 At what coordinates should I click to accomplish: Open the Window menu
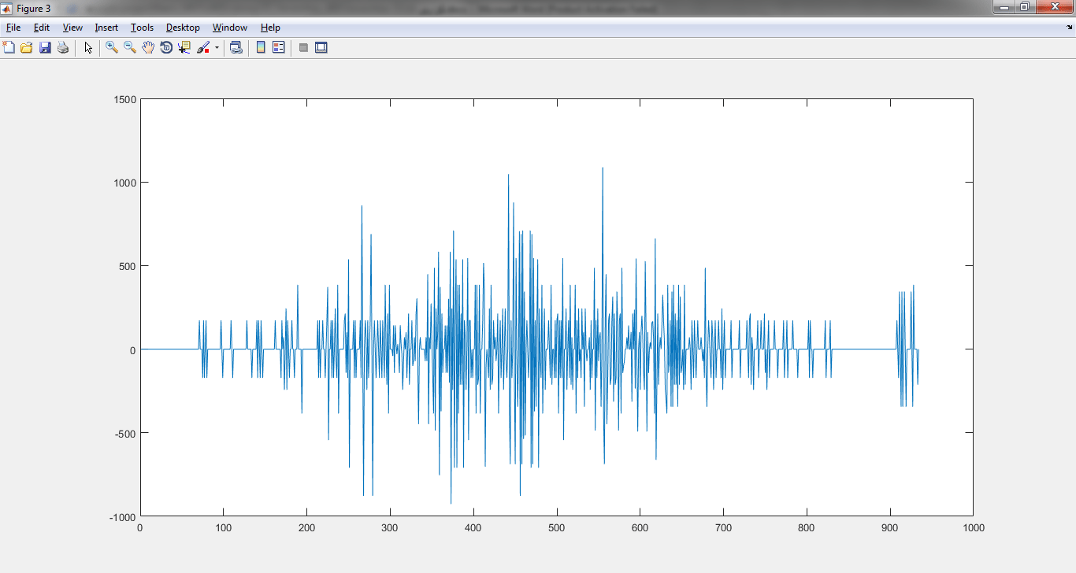pyautogui.click(x=230, y=28)
